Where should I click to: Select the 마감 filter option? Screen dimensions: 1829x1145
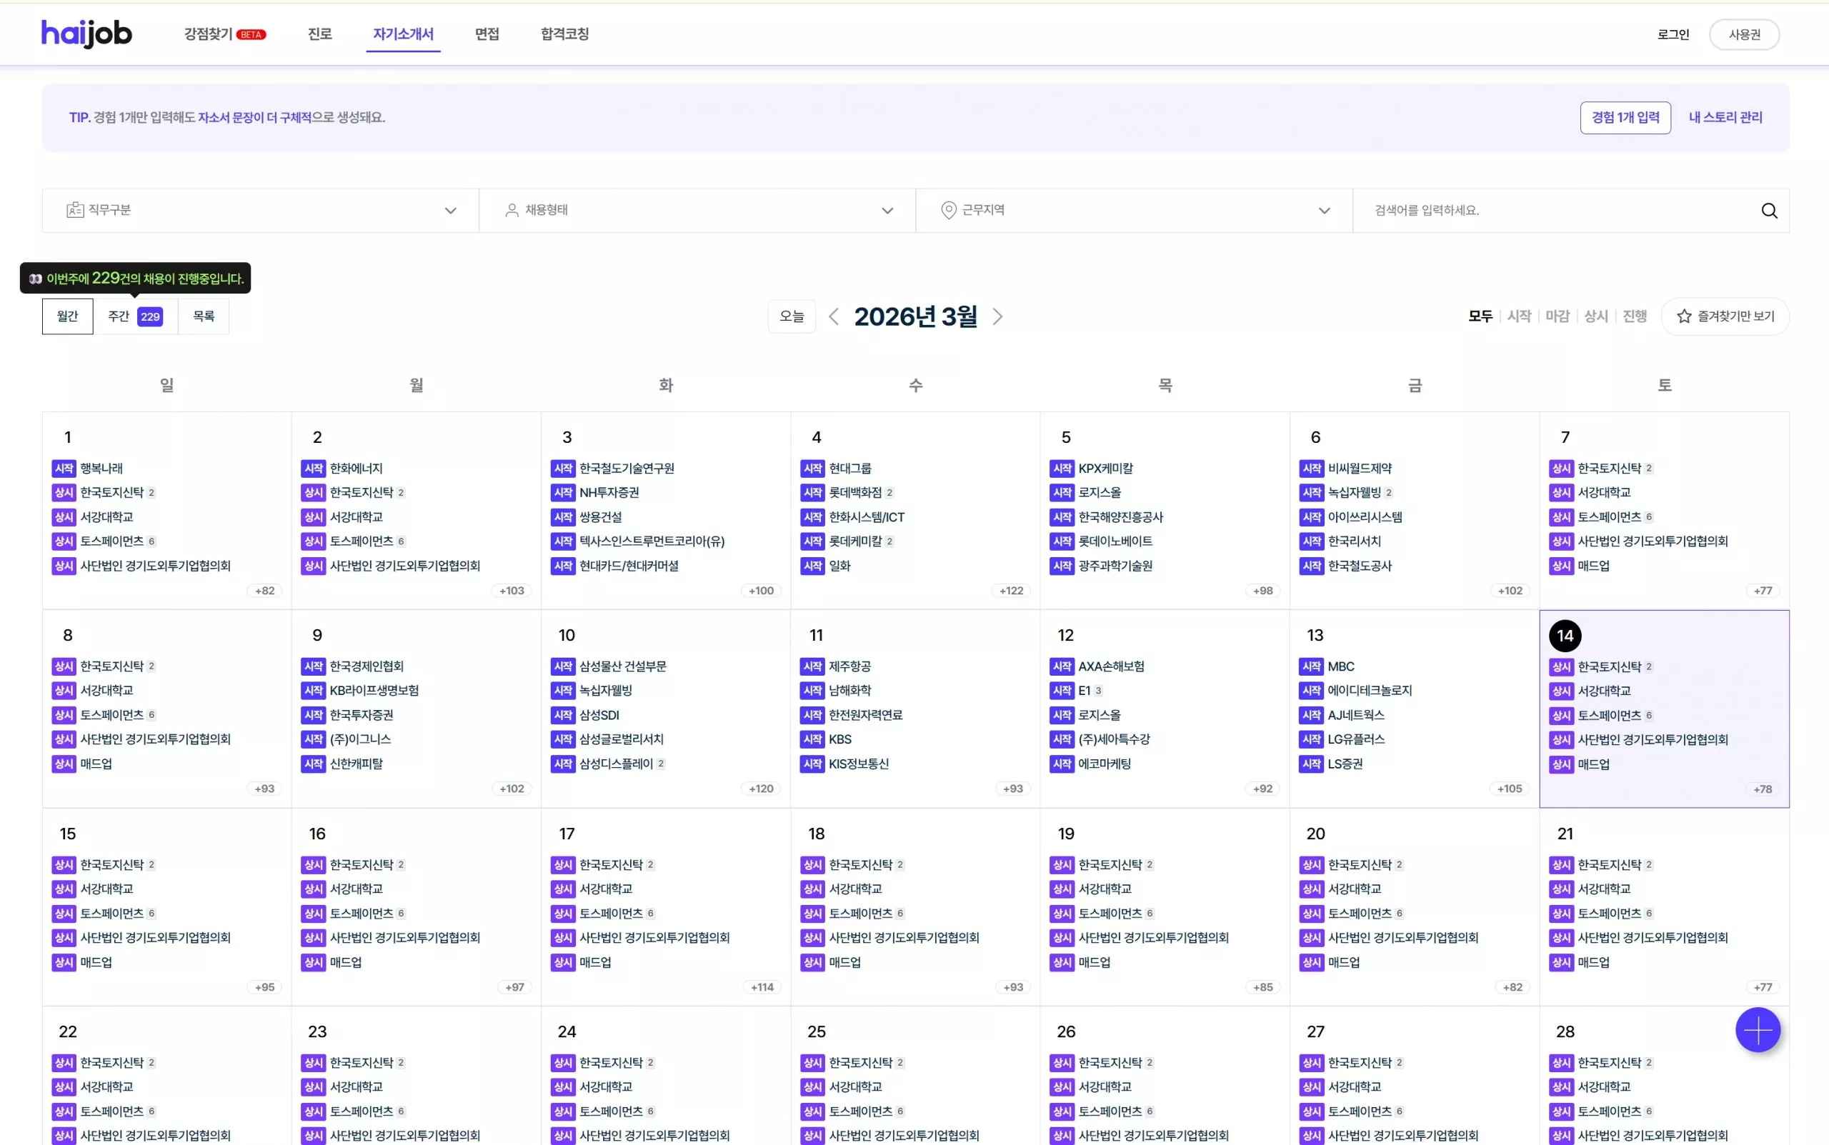pyautogui.click(x=1557, y=316)
